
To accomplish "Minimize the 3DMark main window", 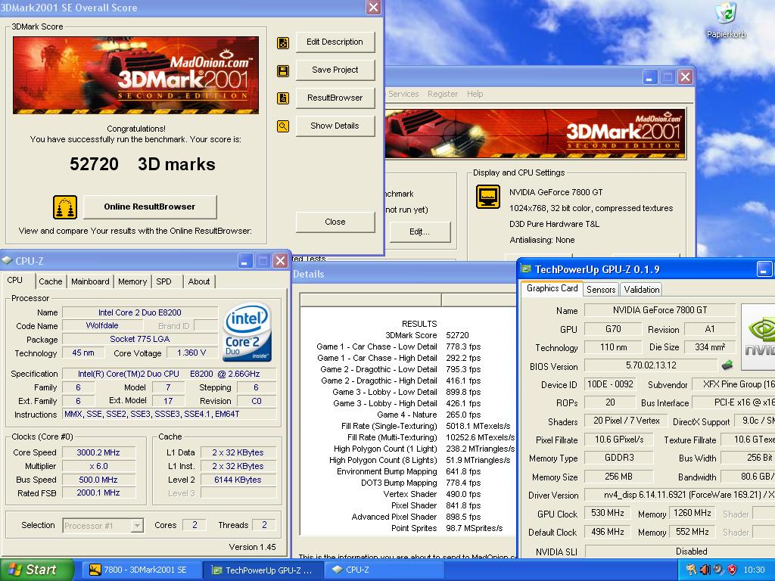I will click(x=650, y=77).
